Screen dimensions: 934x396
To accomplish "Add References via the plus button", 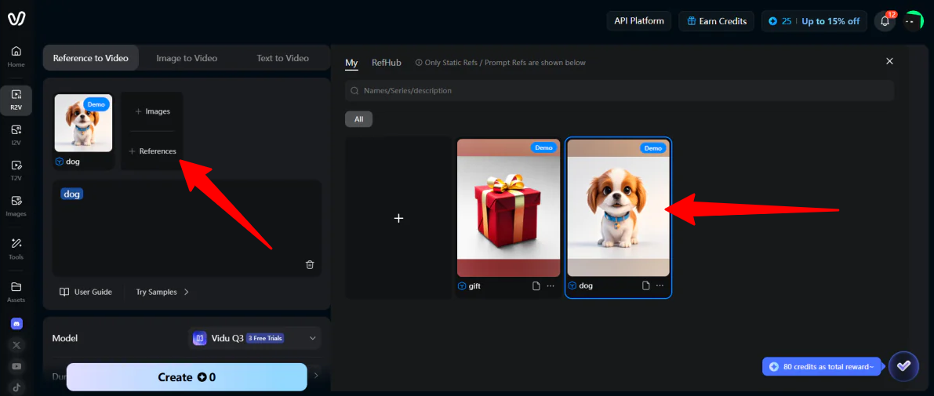I will [152, 151].
